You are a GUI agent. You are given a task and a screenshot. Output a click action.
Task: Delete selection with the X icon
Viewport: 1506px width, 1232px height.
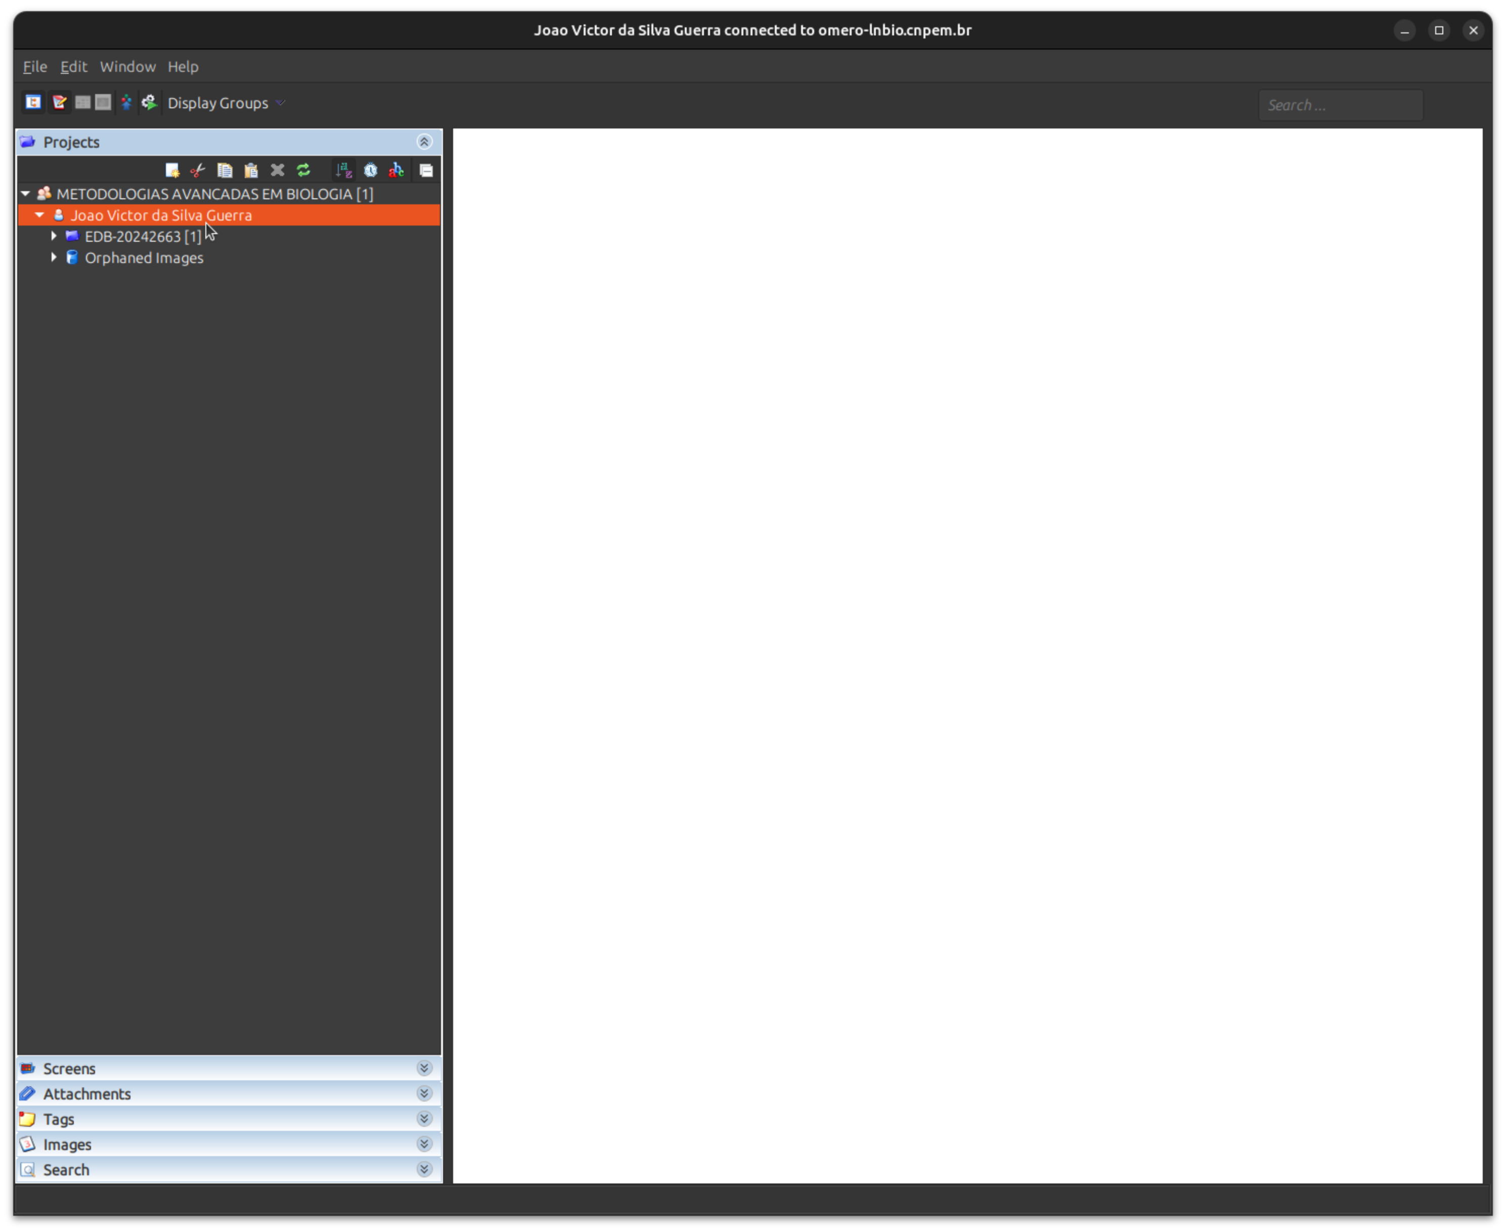coord(277,169)
